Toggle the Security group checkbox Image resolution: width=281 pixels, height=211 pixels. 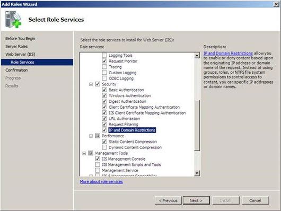point(98,84)
